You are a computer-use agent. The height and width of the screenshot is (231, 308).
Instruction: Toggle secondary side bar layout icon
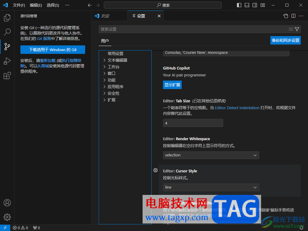pos(255,5)
